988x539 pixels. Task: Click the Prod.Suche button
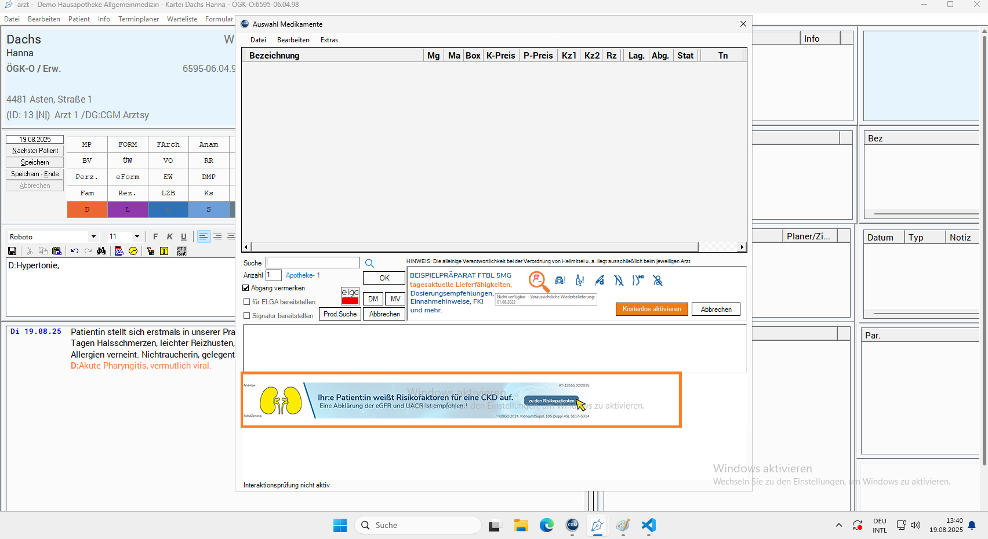pyautogui.click(x=340, y=314)
